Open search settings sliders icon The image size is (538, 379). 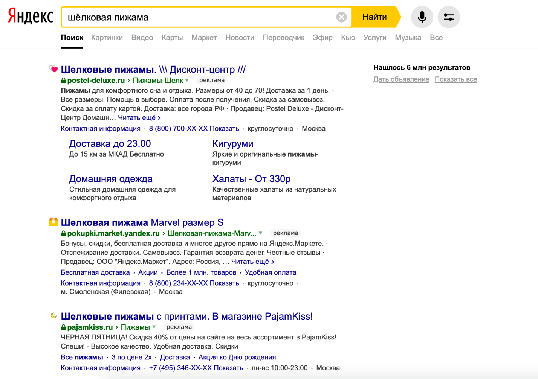click(x=448, y=17)
